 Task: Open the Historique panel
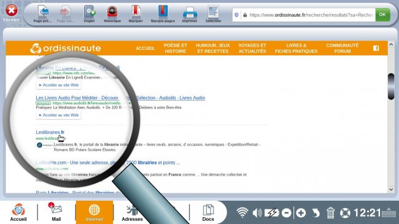[112, 14]
